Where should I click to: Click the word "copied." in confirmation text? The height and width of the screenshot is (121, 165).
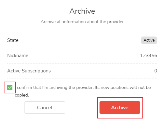pyautogui.click(x=22, y=95)
